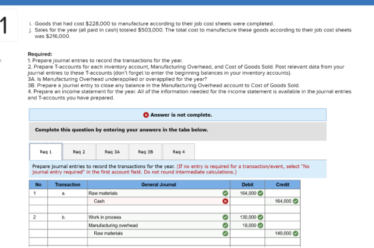Click green check next to 19,000 debit
This screenshot has width=374, height=248.
pyautogui.click(x=260, y=225)
